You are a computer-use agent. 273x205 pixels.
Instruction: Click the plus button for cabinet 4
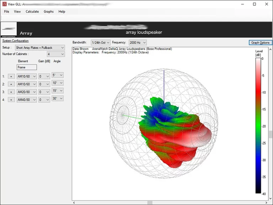(x=11, y=100)
